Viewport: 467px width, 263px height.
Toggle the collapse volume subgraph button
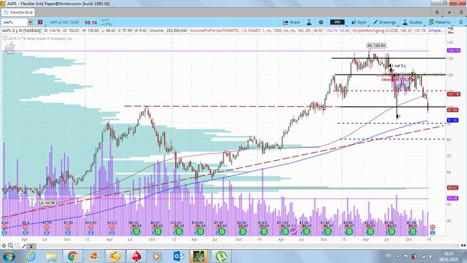tap(31, 246)
